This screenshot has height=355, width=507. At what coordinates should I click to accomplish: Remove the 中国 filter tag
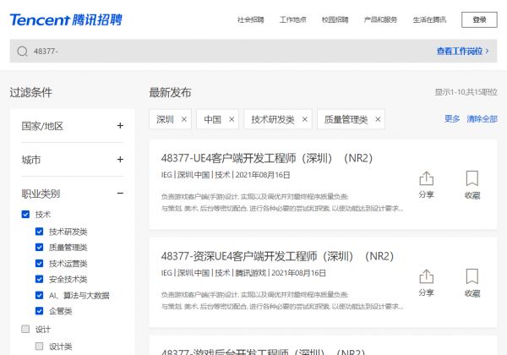click(232, 119)
